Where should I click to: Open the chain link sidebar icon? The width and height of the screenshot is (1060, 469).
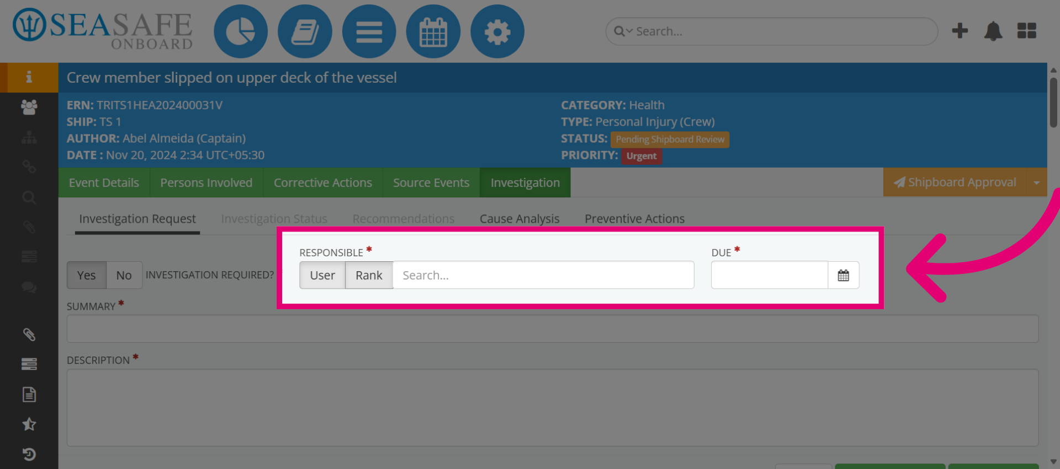point(29,167)
